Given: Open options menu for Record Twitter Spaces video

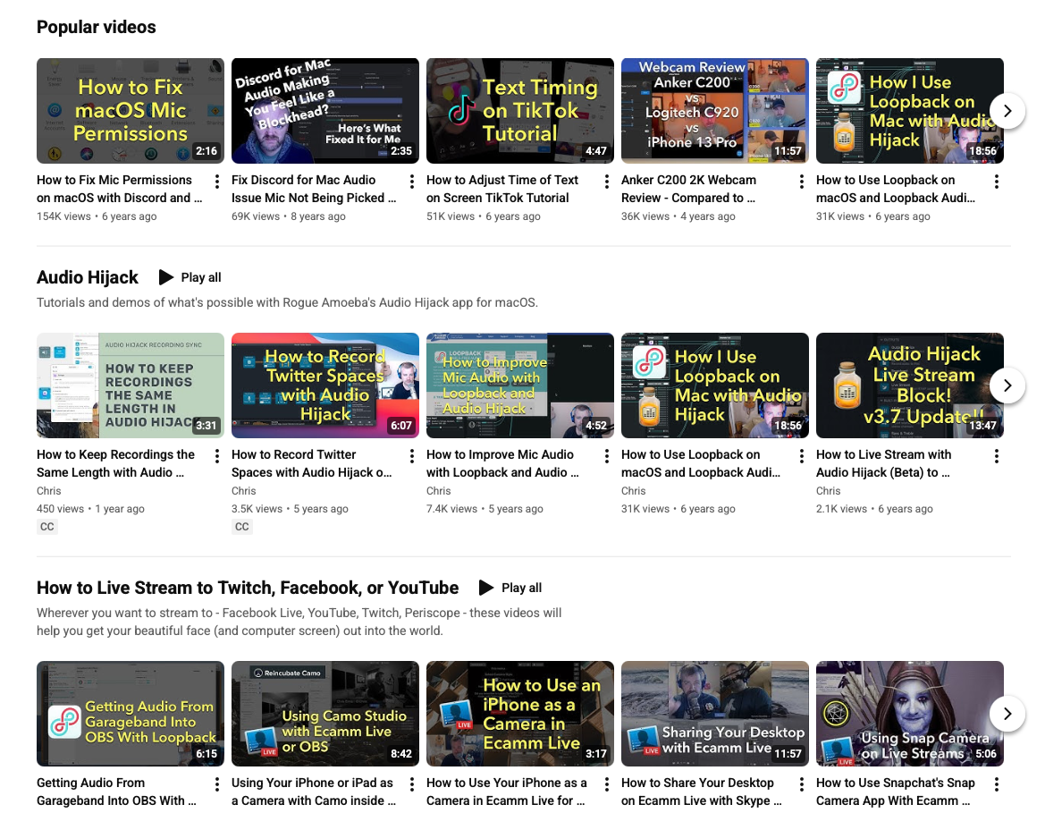Looking at the screenshot, I should tap(412, 456).
